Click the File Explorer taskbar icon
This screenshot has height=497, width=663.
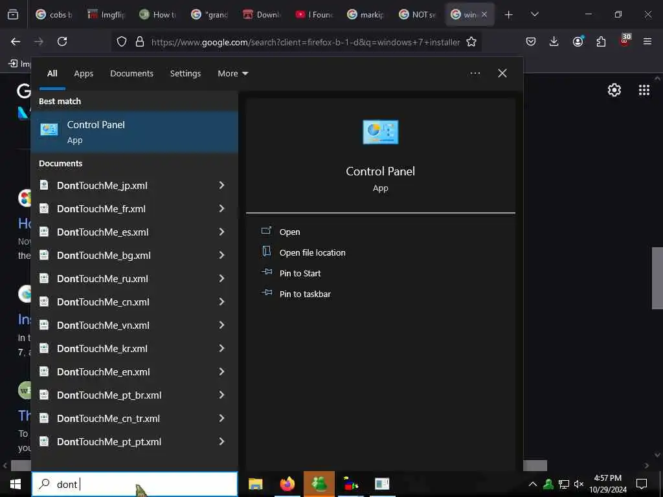coord(255,484)
